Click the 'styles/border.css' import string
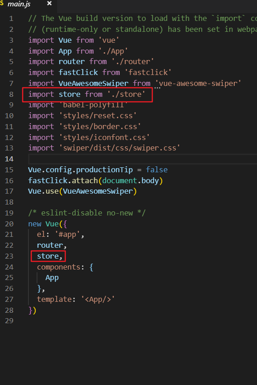Image resolution: width=257 pixels, height=385 pixels. [100, 127]
